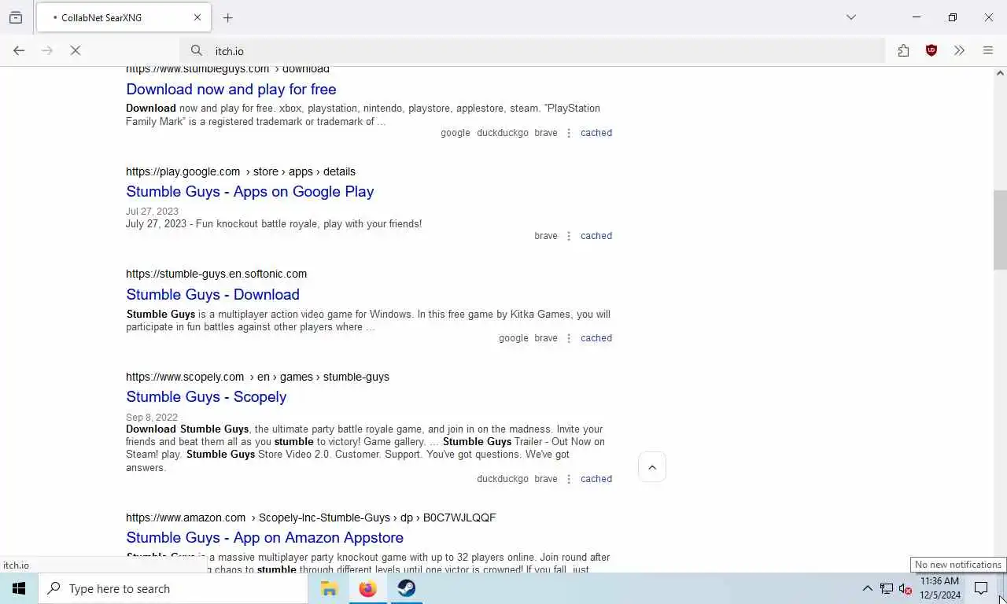
Task: Click the back-to-top arrow button
Action: click(652, 467)
